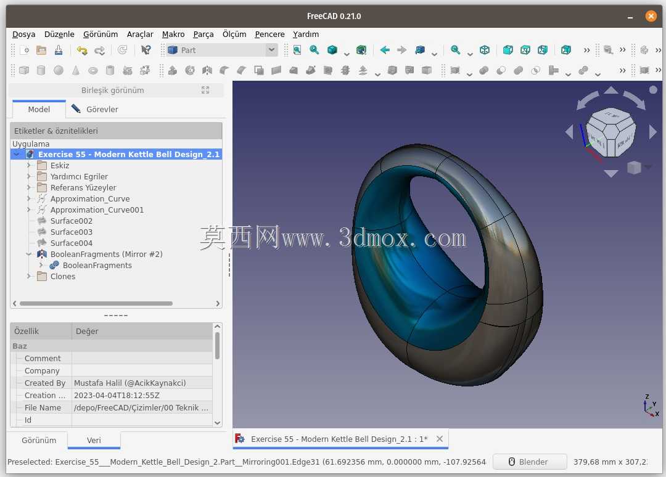Switch to the Görevler tab

[x=94, y=109]
